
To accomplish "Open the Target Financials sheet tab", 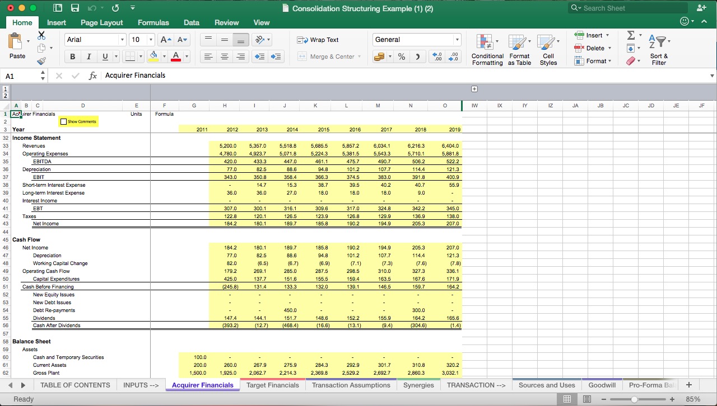I will [x=273, y=385].
